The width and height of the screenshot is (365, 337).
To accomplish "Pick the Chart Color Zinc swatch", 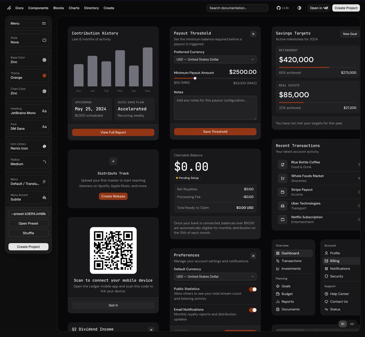I will click(44, 91).
